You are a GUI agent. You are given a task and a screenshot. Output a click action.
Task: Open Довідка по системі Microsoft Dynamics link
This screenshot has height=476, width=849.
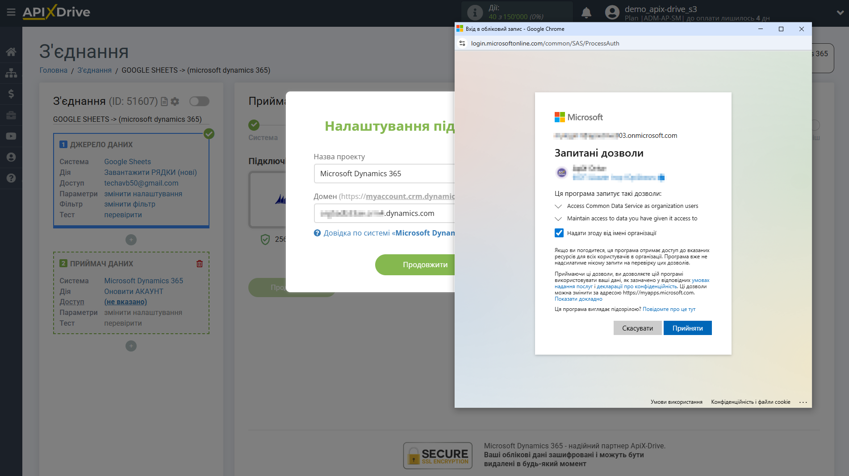(x=389, y=233)
